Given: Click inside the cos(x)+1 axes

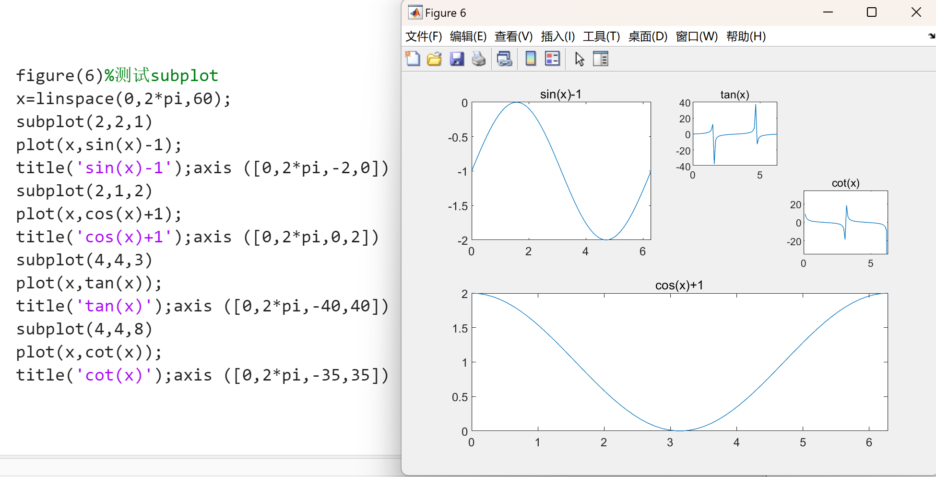Looking at the screenshot, I should (x=679, y=362).
